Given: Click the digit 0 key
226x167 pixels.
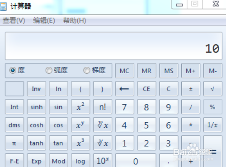Looking at the screenshot, I should coord(136,160).
